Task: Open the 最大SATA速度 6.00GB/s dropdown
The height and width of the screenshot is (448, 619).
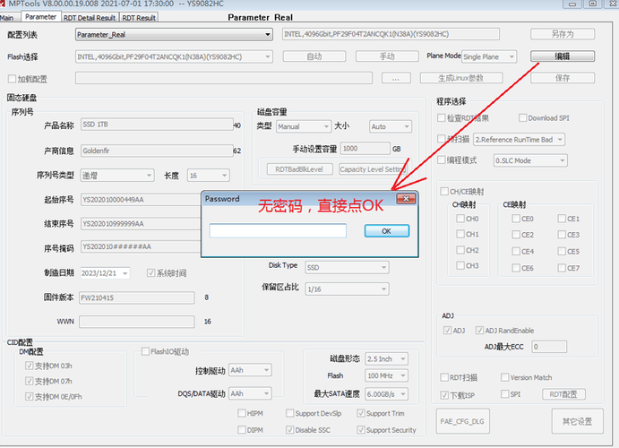Action: tap(386, 394)
